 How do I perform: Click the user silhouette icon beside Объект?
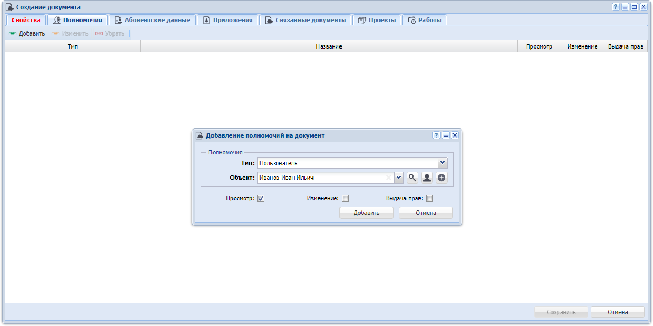click(x=427, y=178)
